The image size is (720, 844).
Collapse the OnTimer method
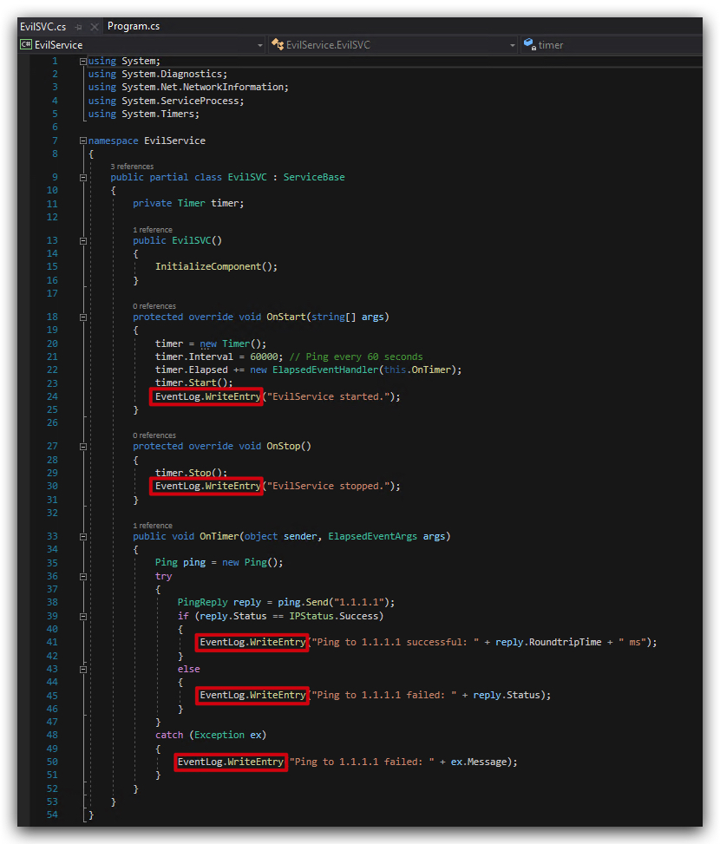tap(83, 537)
